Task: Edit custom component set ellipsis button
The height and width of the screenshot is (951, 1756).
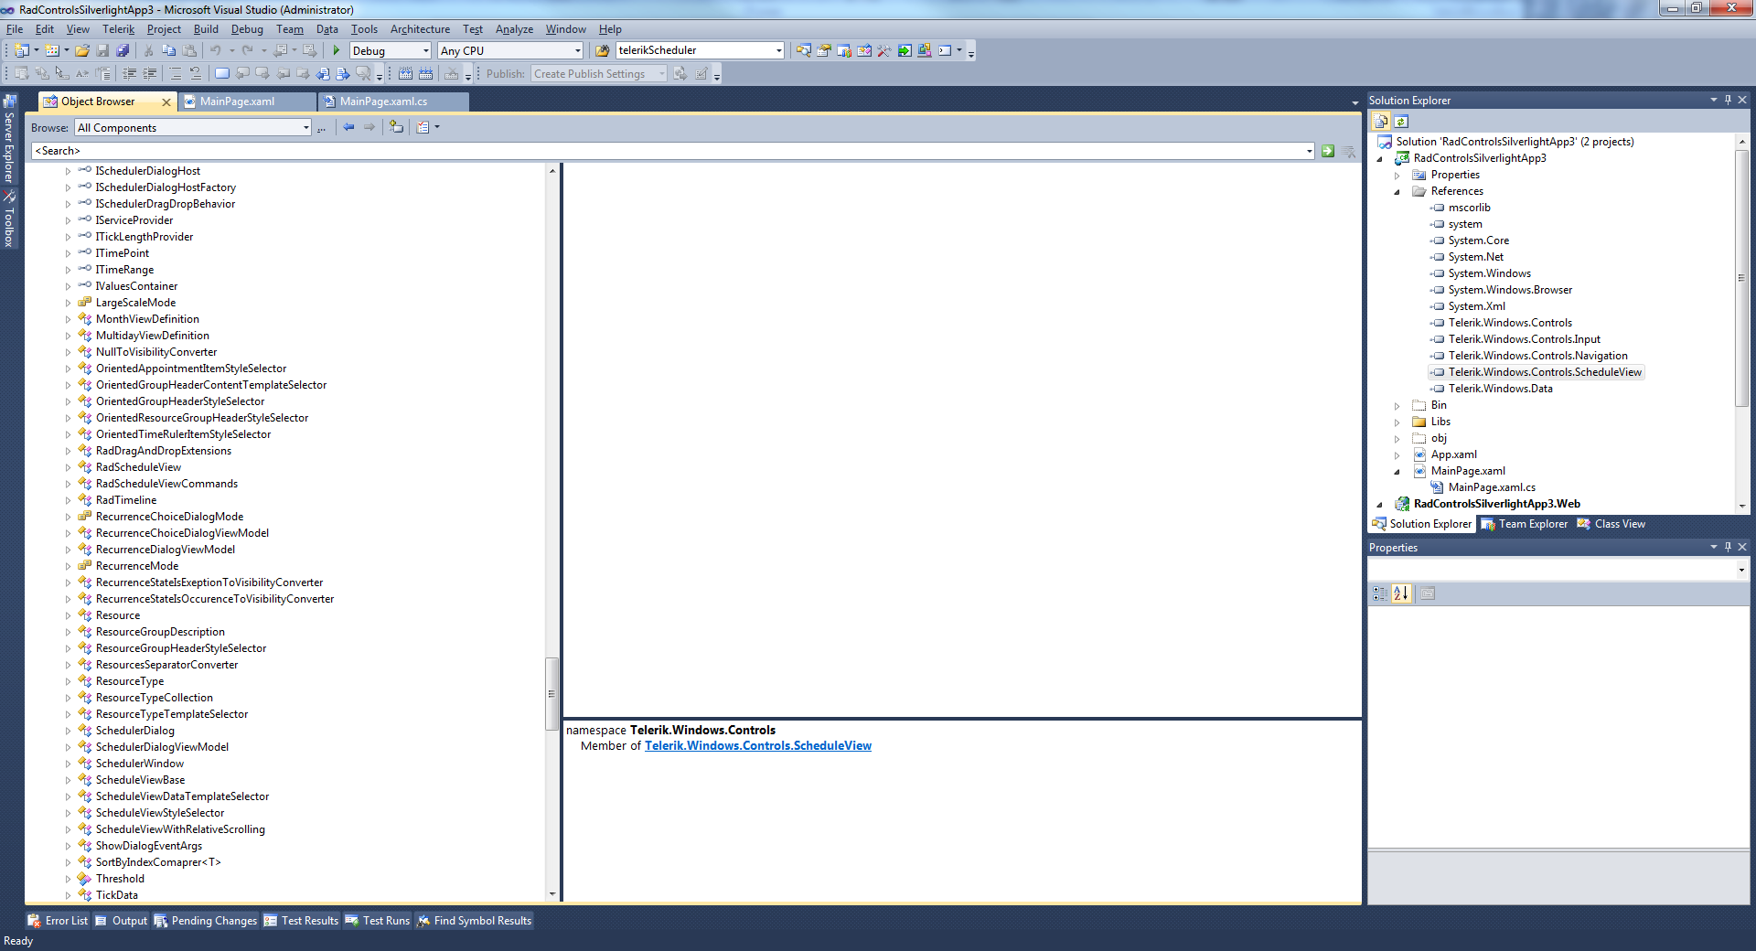Action: (321, 128)
